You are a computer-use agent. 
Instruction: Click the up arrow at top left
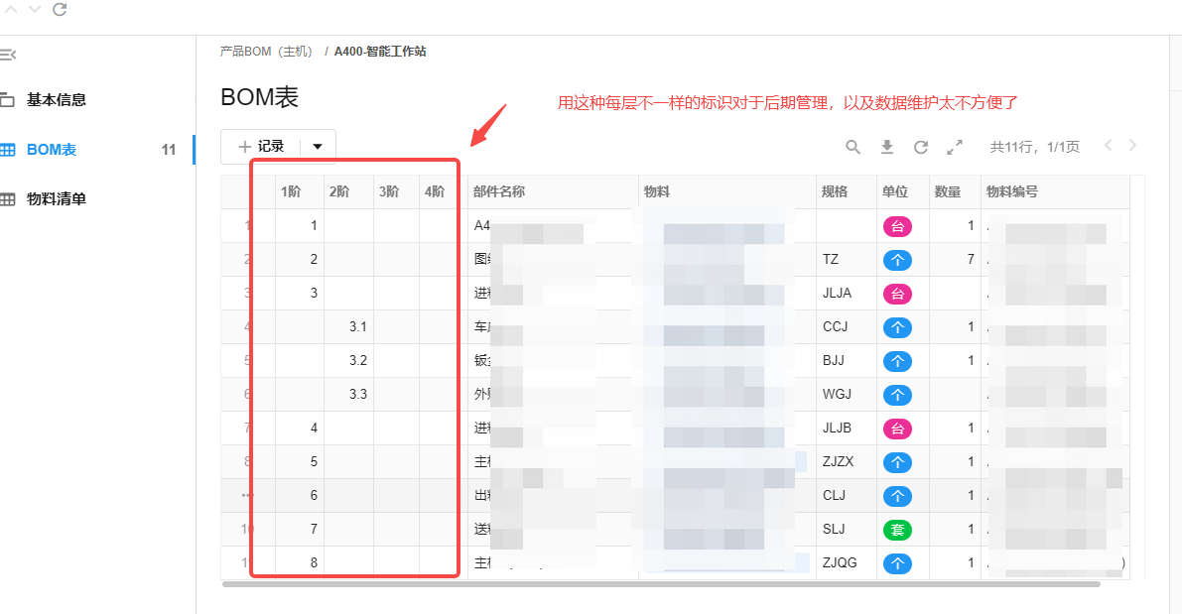point(11,9)
